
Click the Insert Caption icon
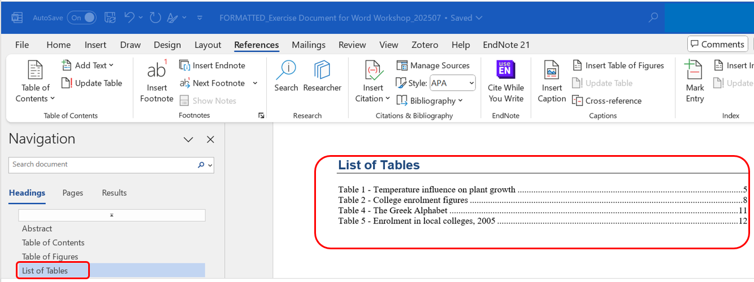pos(552,70)
